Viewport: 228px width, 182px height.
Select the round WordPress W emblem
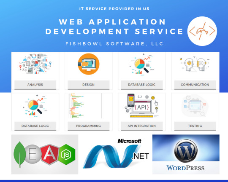coord(186,151)
